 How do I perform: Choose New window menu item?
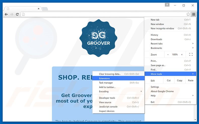171,24
